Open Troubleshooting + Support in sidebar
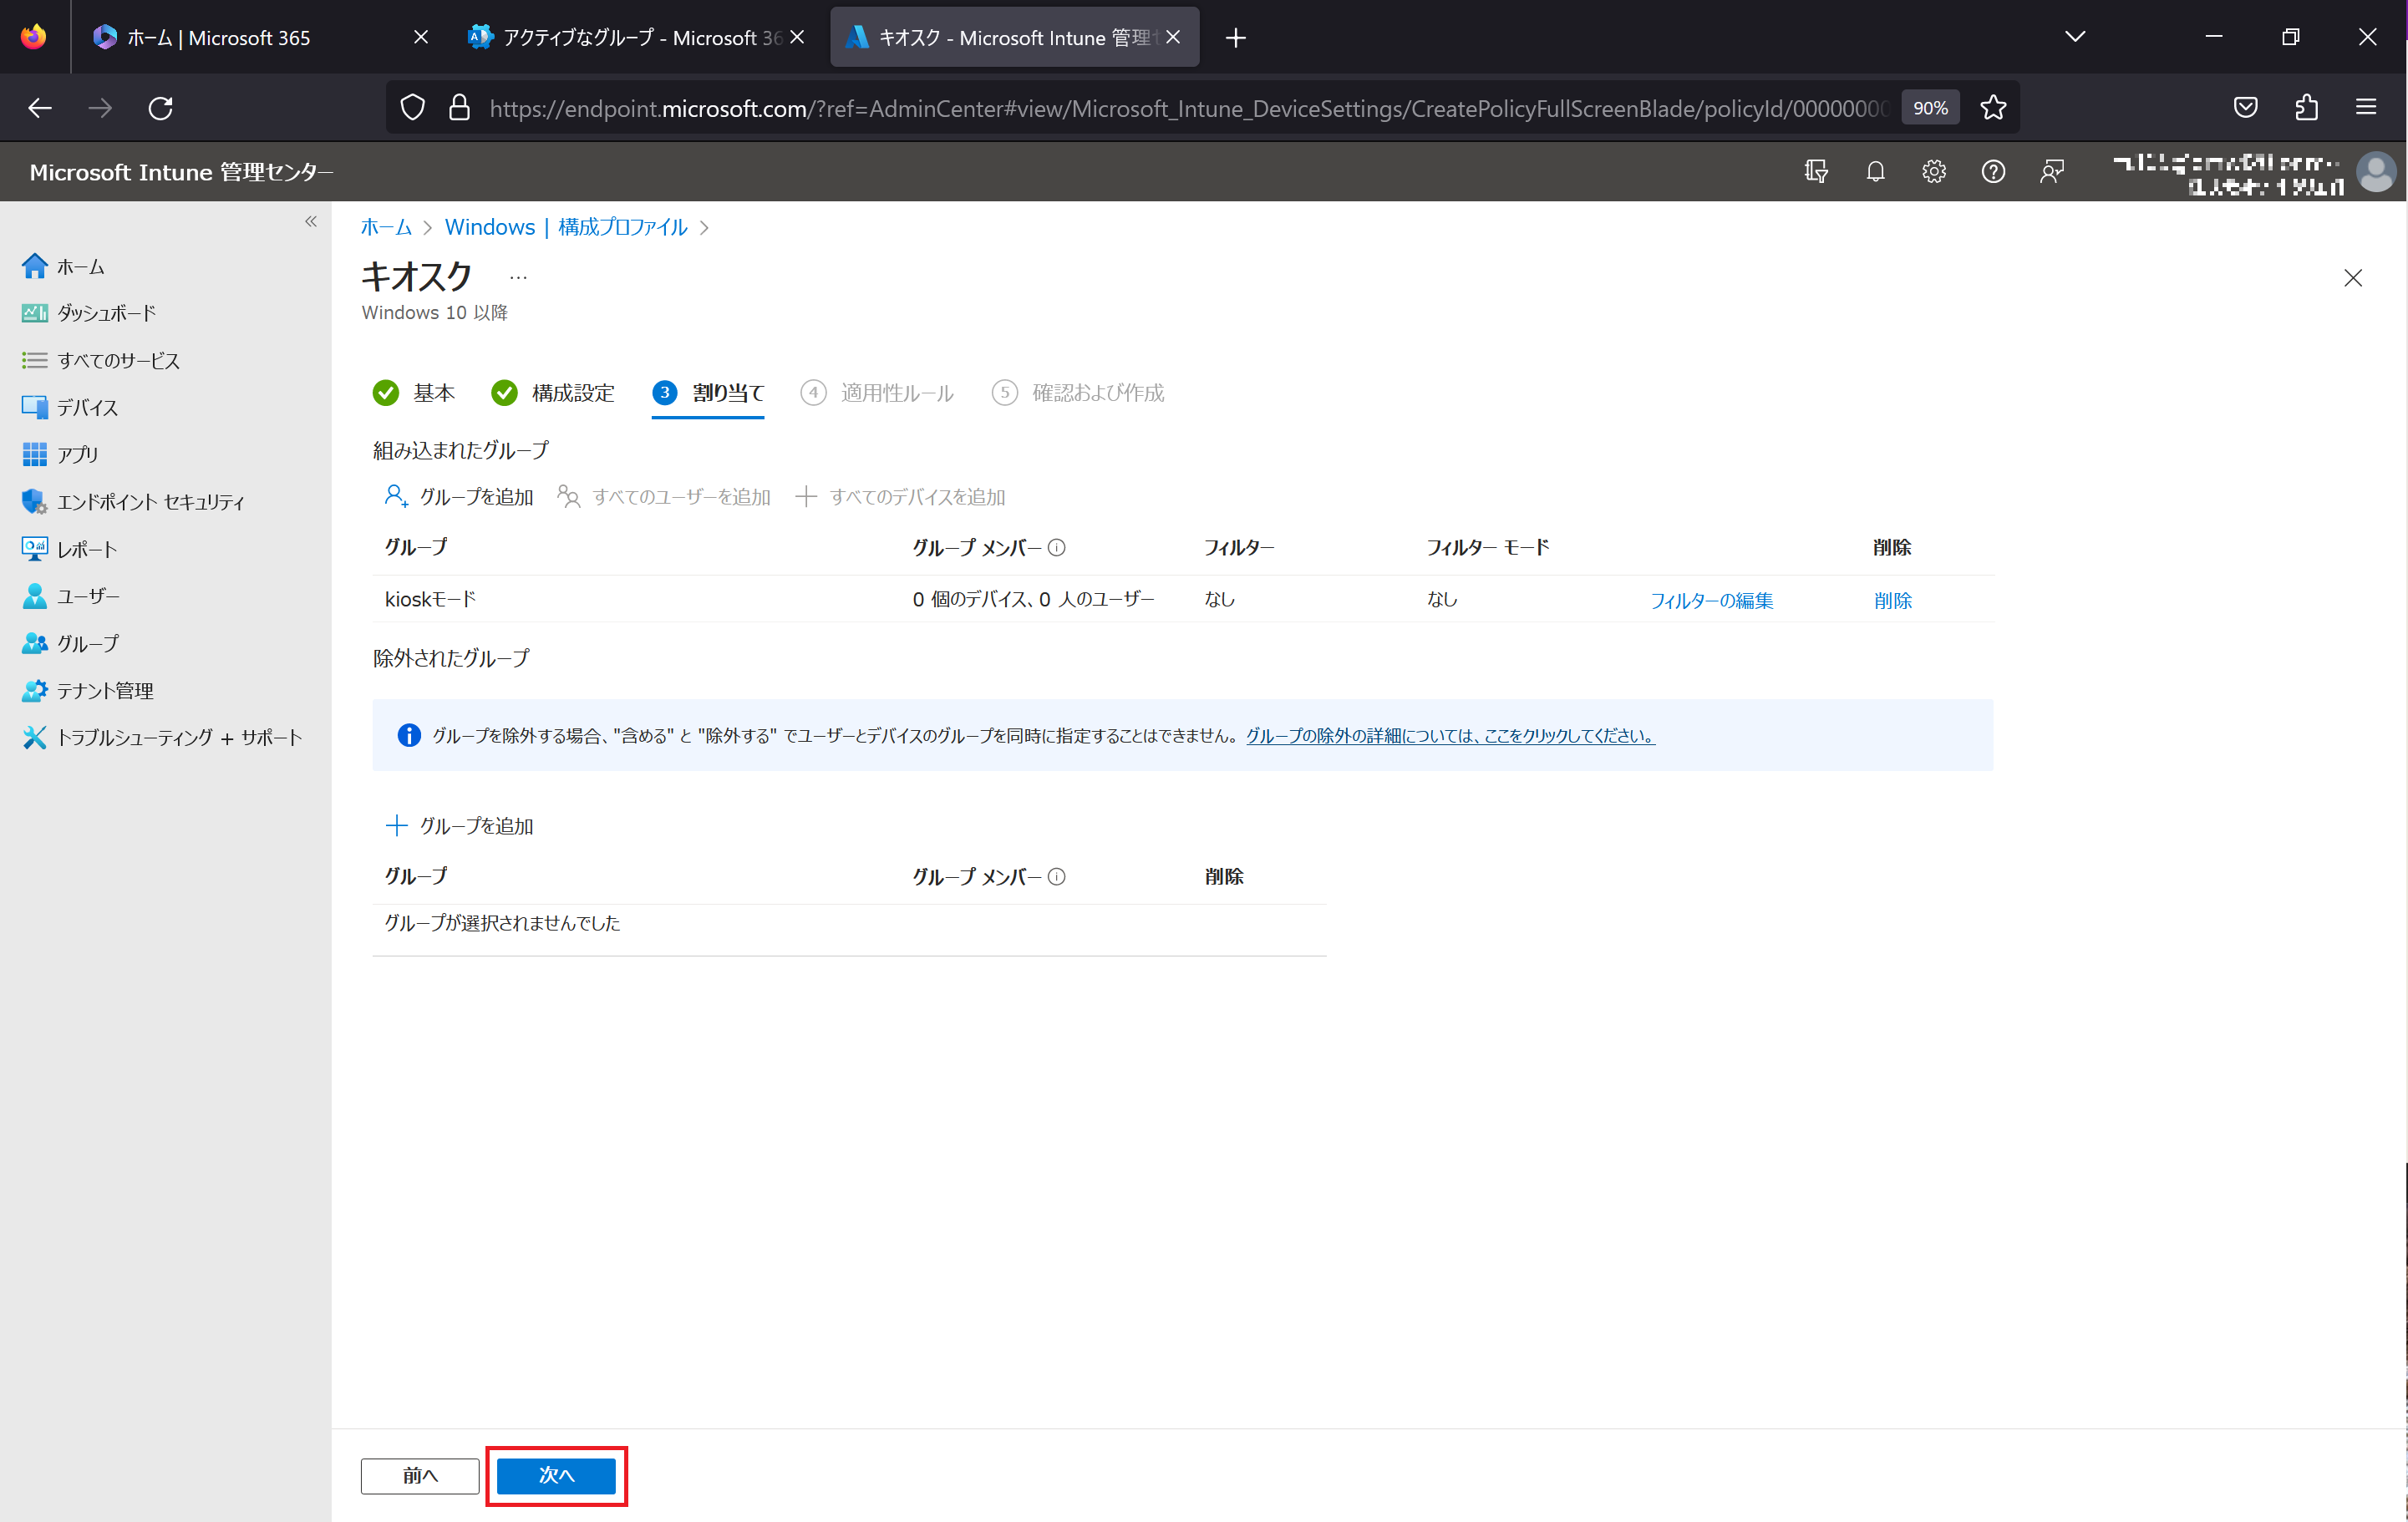The height and width of the screenshot is (1522, 2408). 161,737
